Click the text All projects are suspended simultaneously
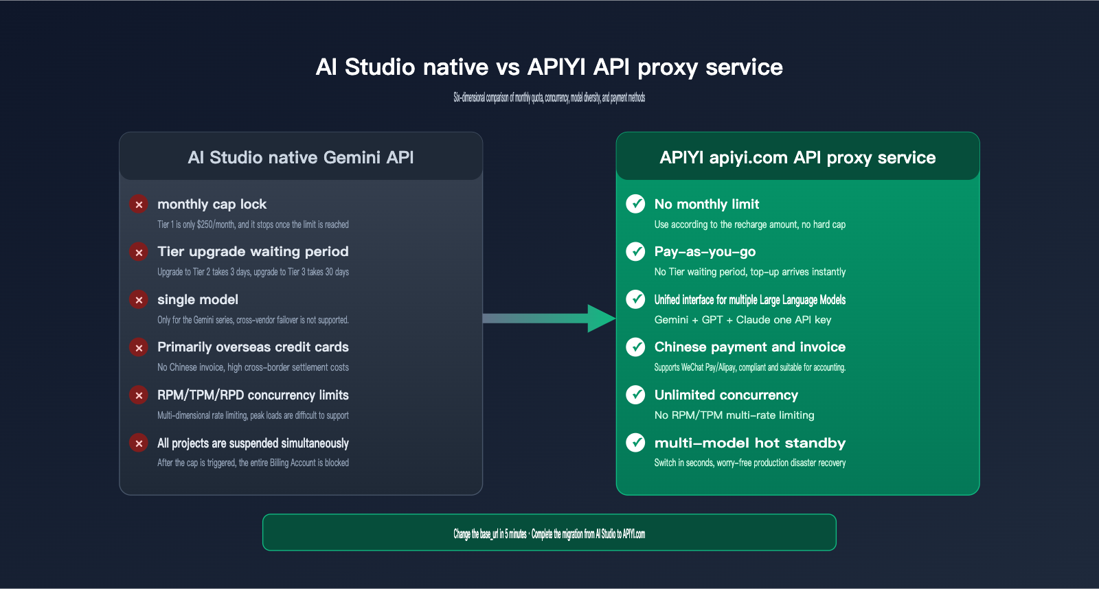Image resolution: width=1099 pixels, height=589 pixels. pyautogui.click(x=253, y=443)
